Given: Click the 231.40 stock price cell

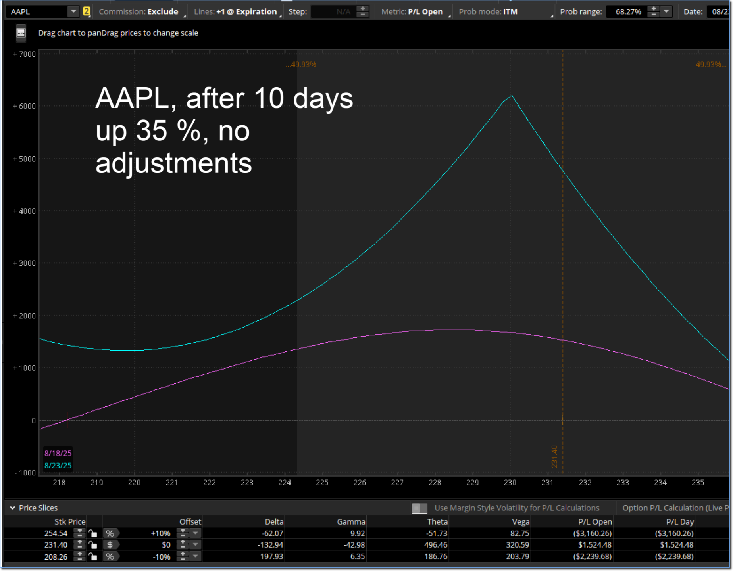Looking at the screenshot, I should [56, 545].
